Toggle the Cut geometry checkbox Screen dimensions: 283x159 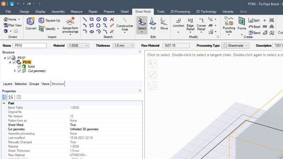19,71
